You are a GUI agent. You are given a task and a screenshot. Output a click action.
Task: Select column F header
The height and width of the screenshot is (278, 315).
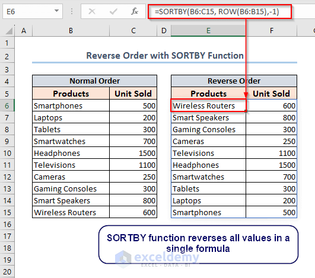click(272, 31)
